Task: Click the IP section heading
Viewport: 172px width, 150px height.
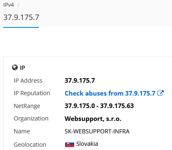Action: pyautogui.click(x=22, y=68)
